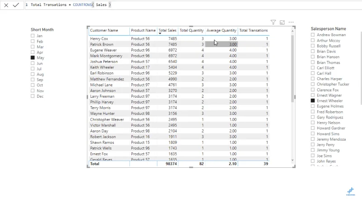Select the Mark Montgomery customer cell
362x203 pixels.
click(106, 56)
